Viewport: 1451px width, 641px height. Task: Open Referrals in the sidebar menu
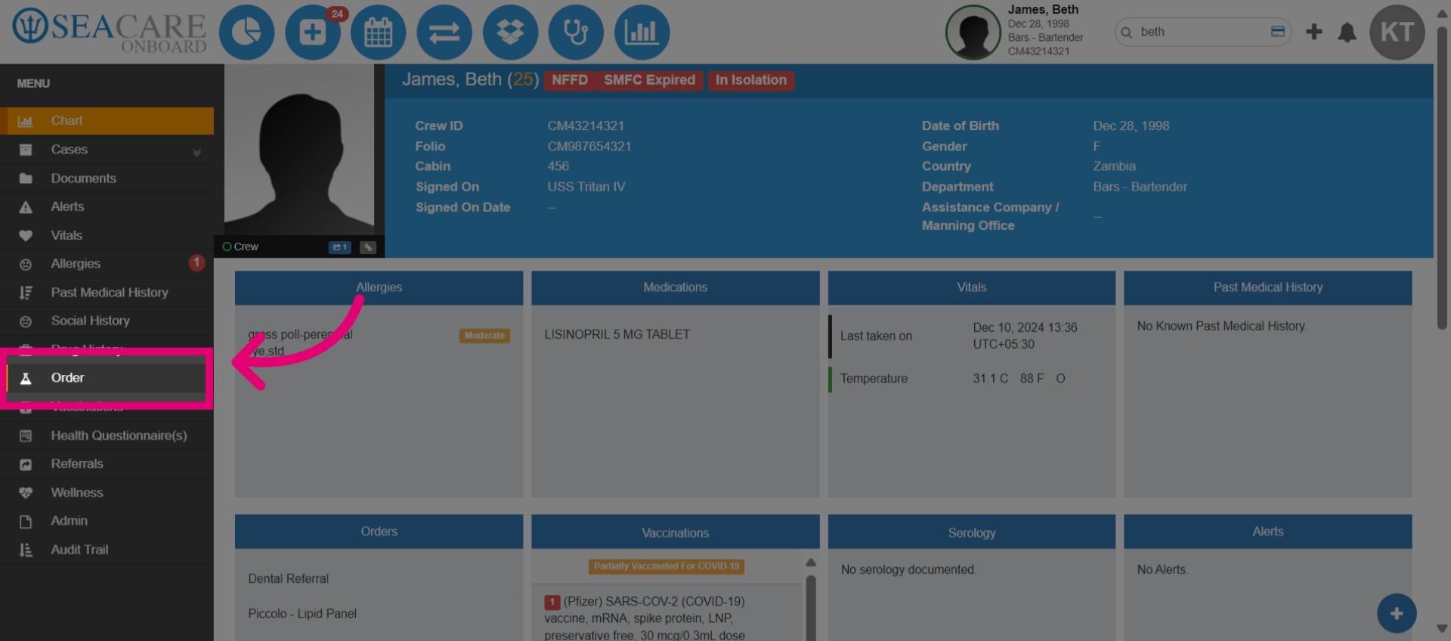pos(107,463)
